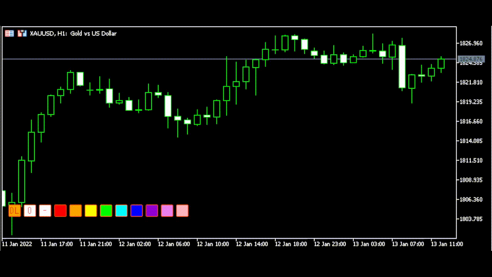The height and width of the screenshot is (277, 492).
Task: Click the '11 Jan 17:00' time label
Action: pyautogui.click(x=57, y=244)
